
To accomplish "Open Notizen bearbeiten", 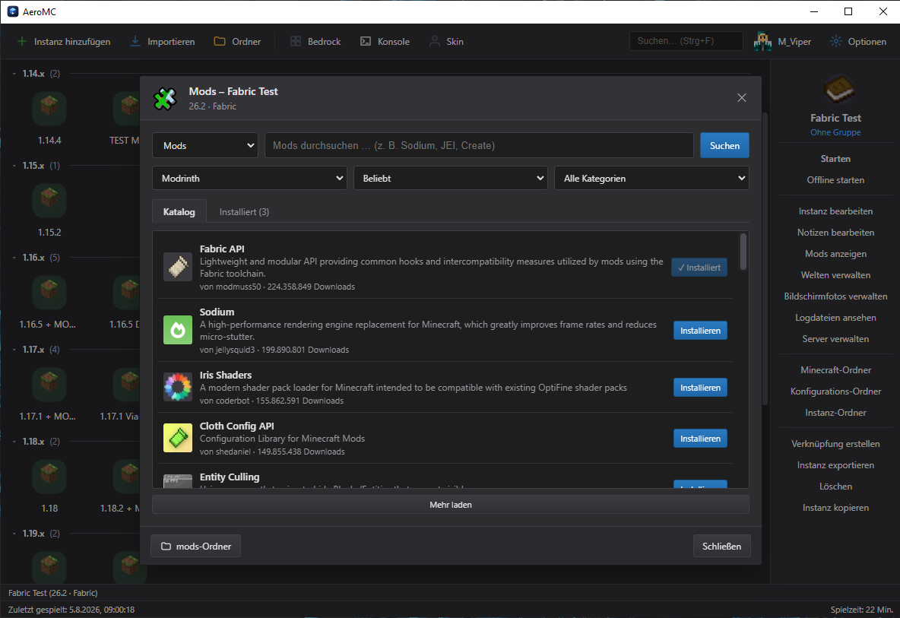I will [x=835, y=233].
